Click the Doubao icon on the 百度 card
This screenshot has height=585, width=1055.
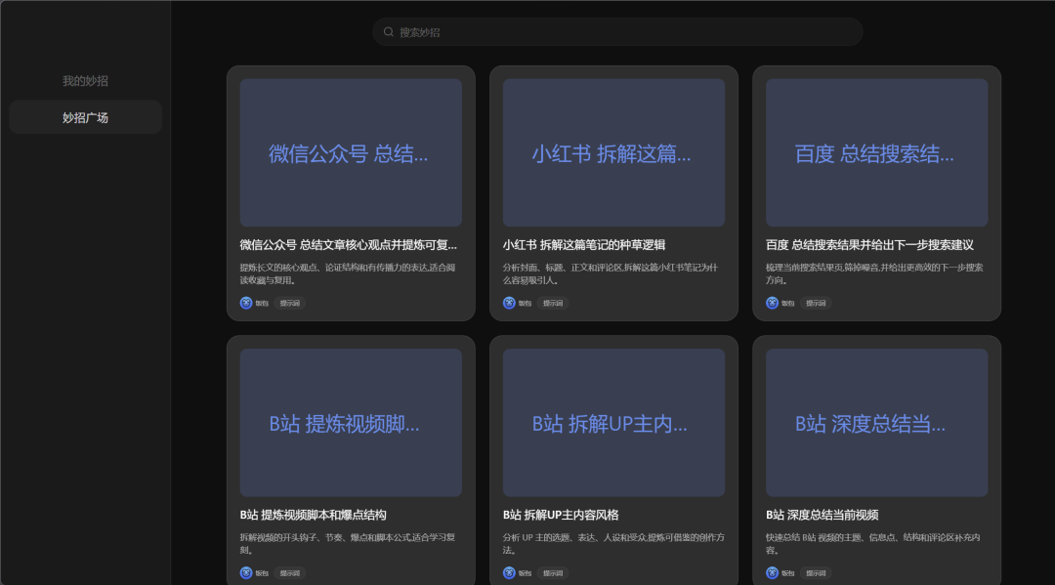pos(772,303)
